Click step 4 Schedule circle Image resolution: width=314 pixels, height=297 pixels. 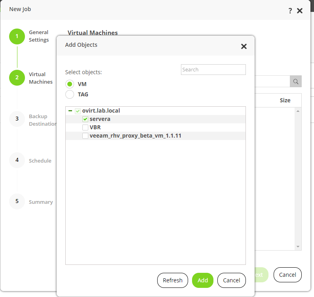pos(17,160)
